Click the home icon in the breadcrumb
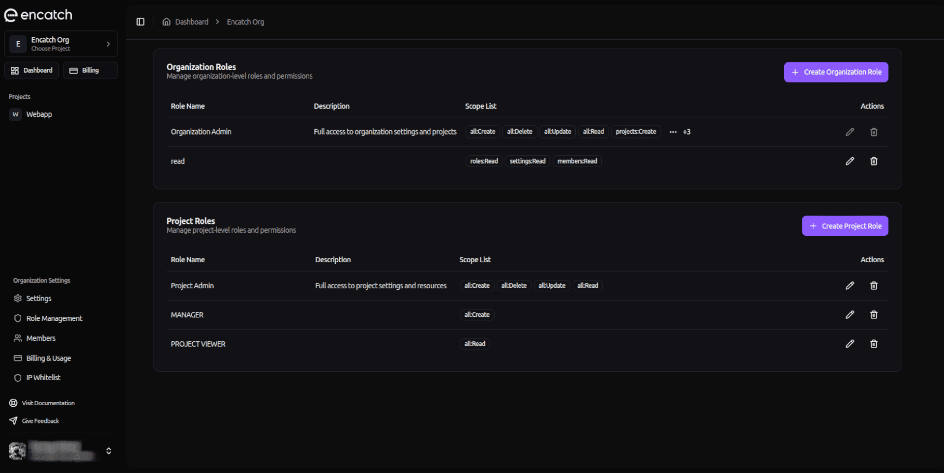Image resolution: width=944 pixels, height=473 pixels. 166,22
